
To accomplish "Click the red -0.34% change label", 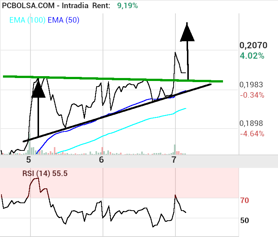I will click(x=252, y=95).
